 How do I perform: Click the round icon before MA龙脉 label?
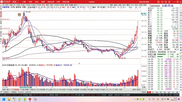tap(28, 7)
